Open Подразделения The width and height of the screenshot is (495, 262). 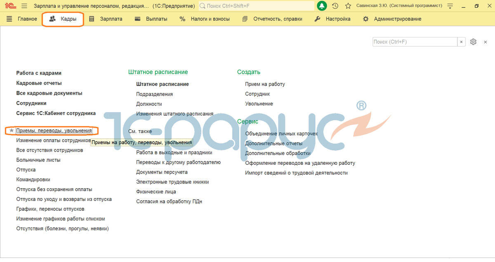click(155, 94)
